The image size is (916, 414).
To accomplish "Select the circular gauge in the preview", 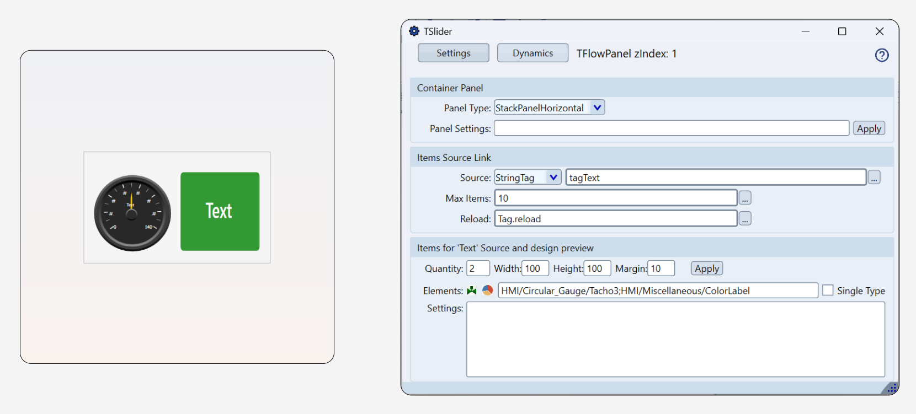I will (132, 213).
